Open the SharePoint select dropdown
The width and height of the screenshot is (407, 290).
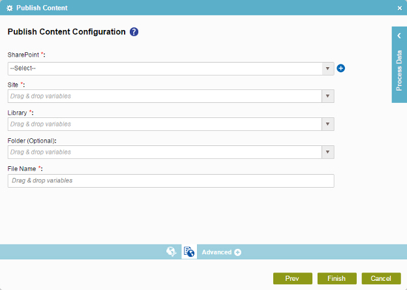171,68
